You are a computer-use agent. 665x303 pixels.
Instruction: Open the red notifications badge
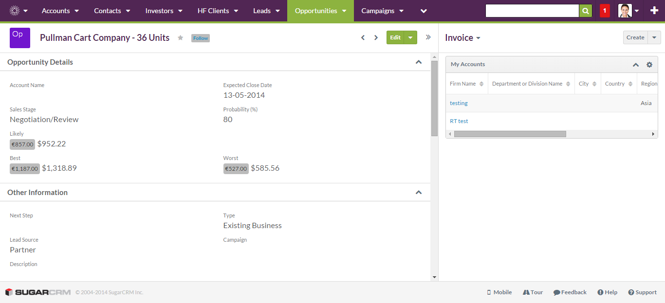605,11
